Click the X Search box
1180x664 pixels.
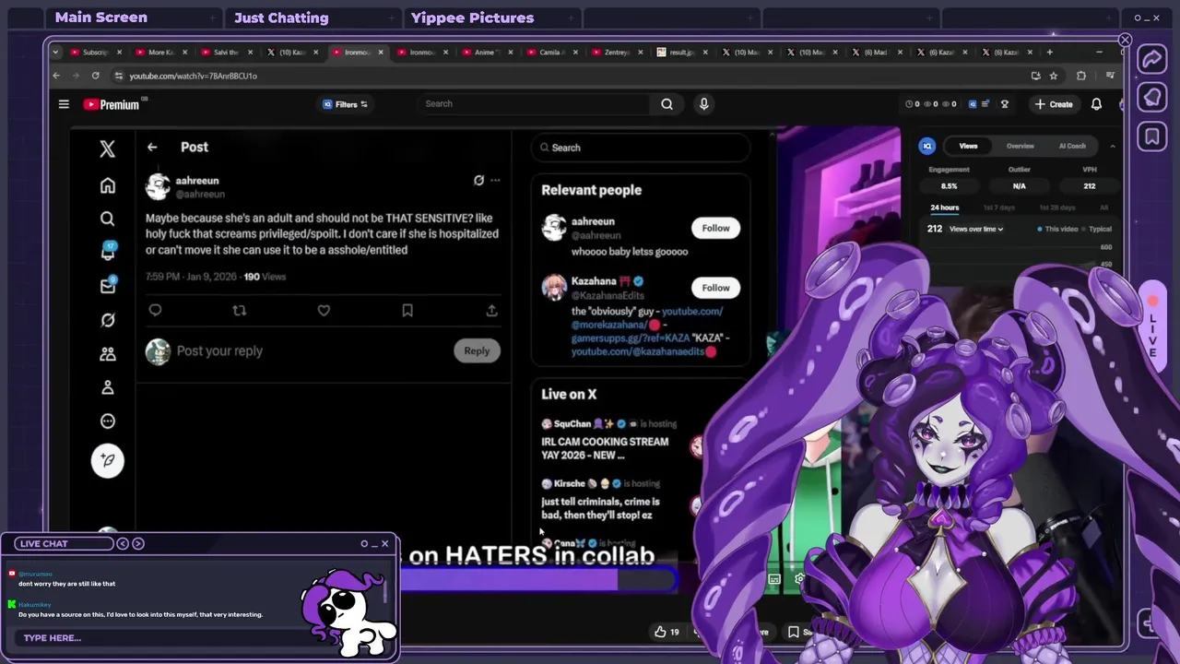coord(643,148)
